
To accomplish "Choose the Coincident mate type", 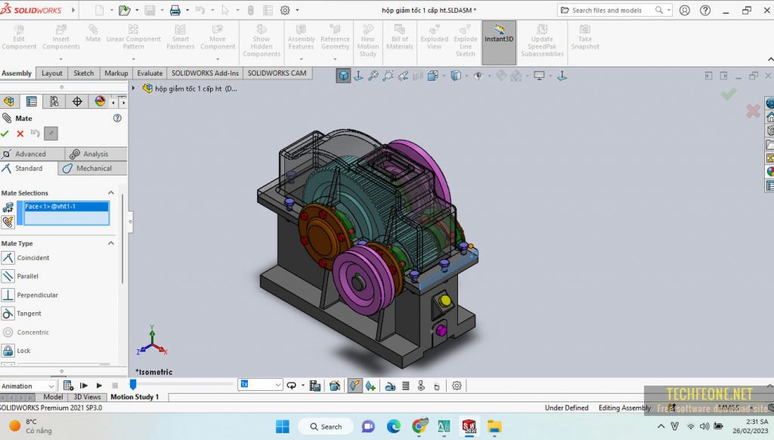I will coord(33,258).
